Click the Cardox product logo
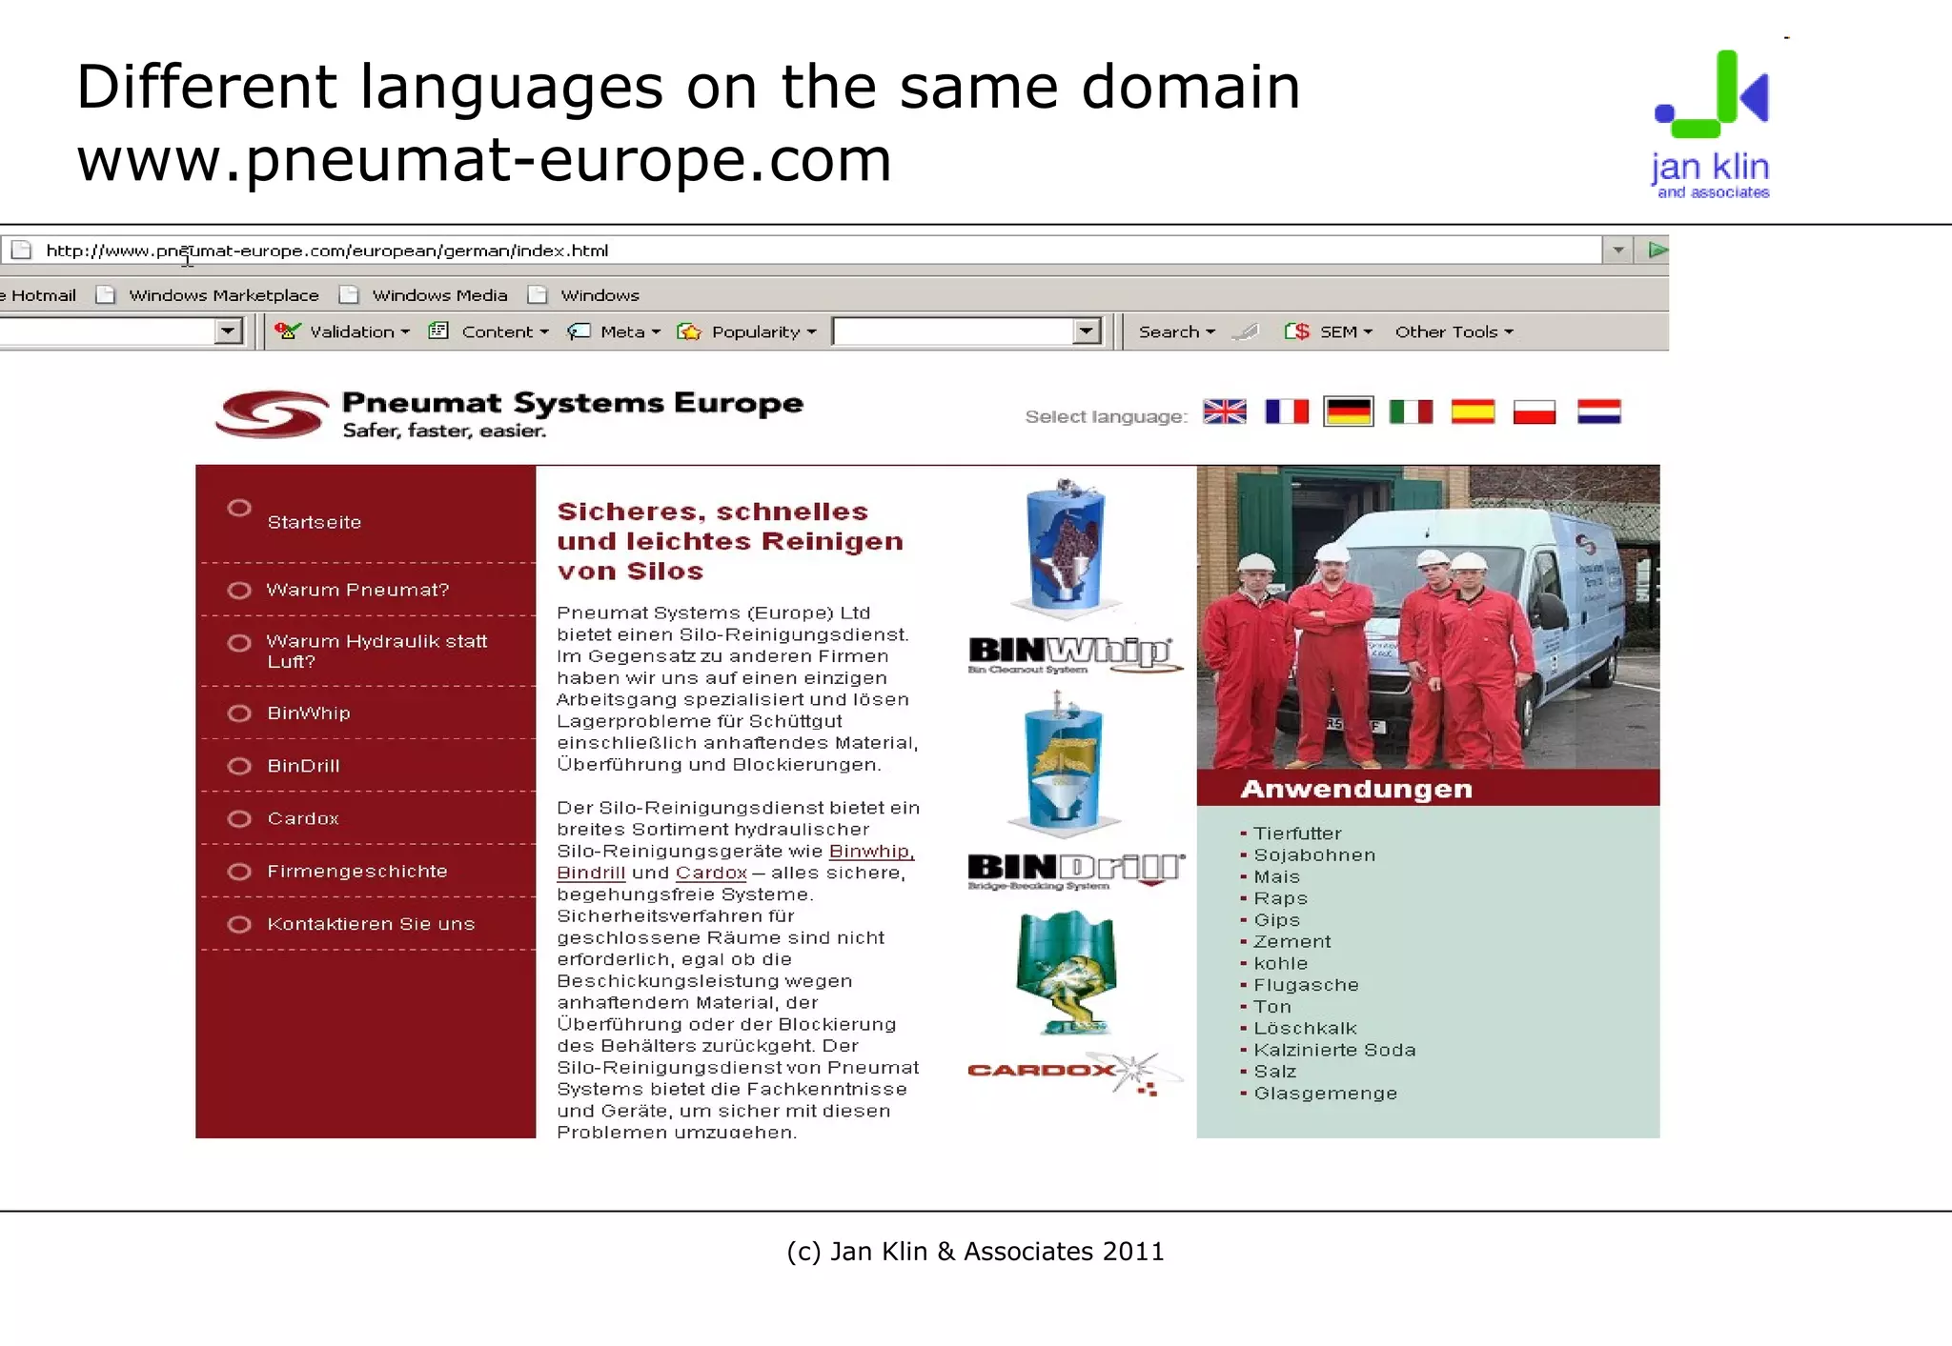Screen dimensions: 1952x1346 [1075, 1074]
